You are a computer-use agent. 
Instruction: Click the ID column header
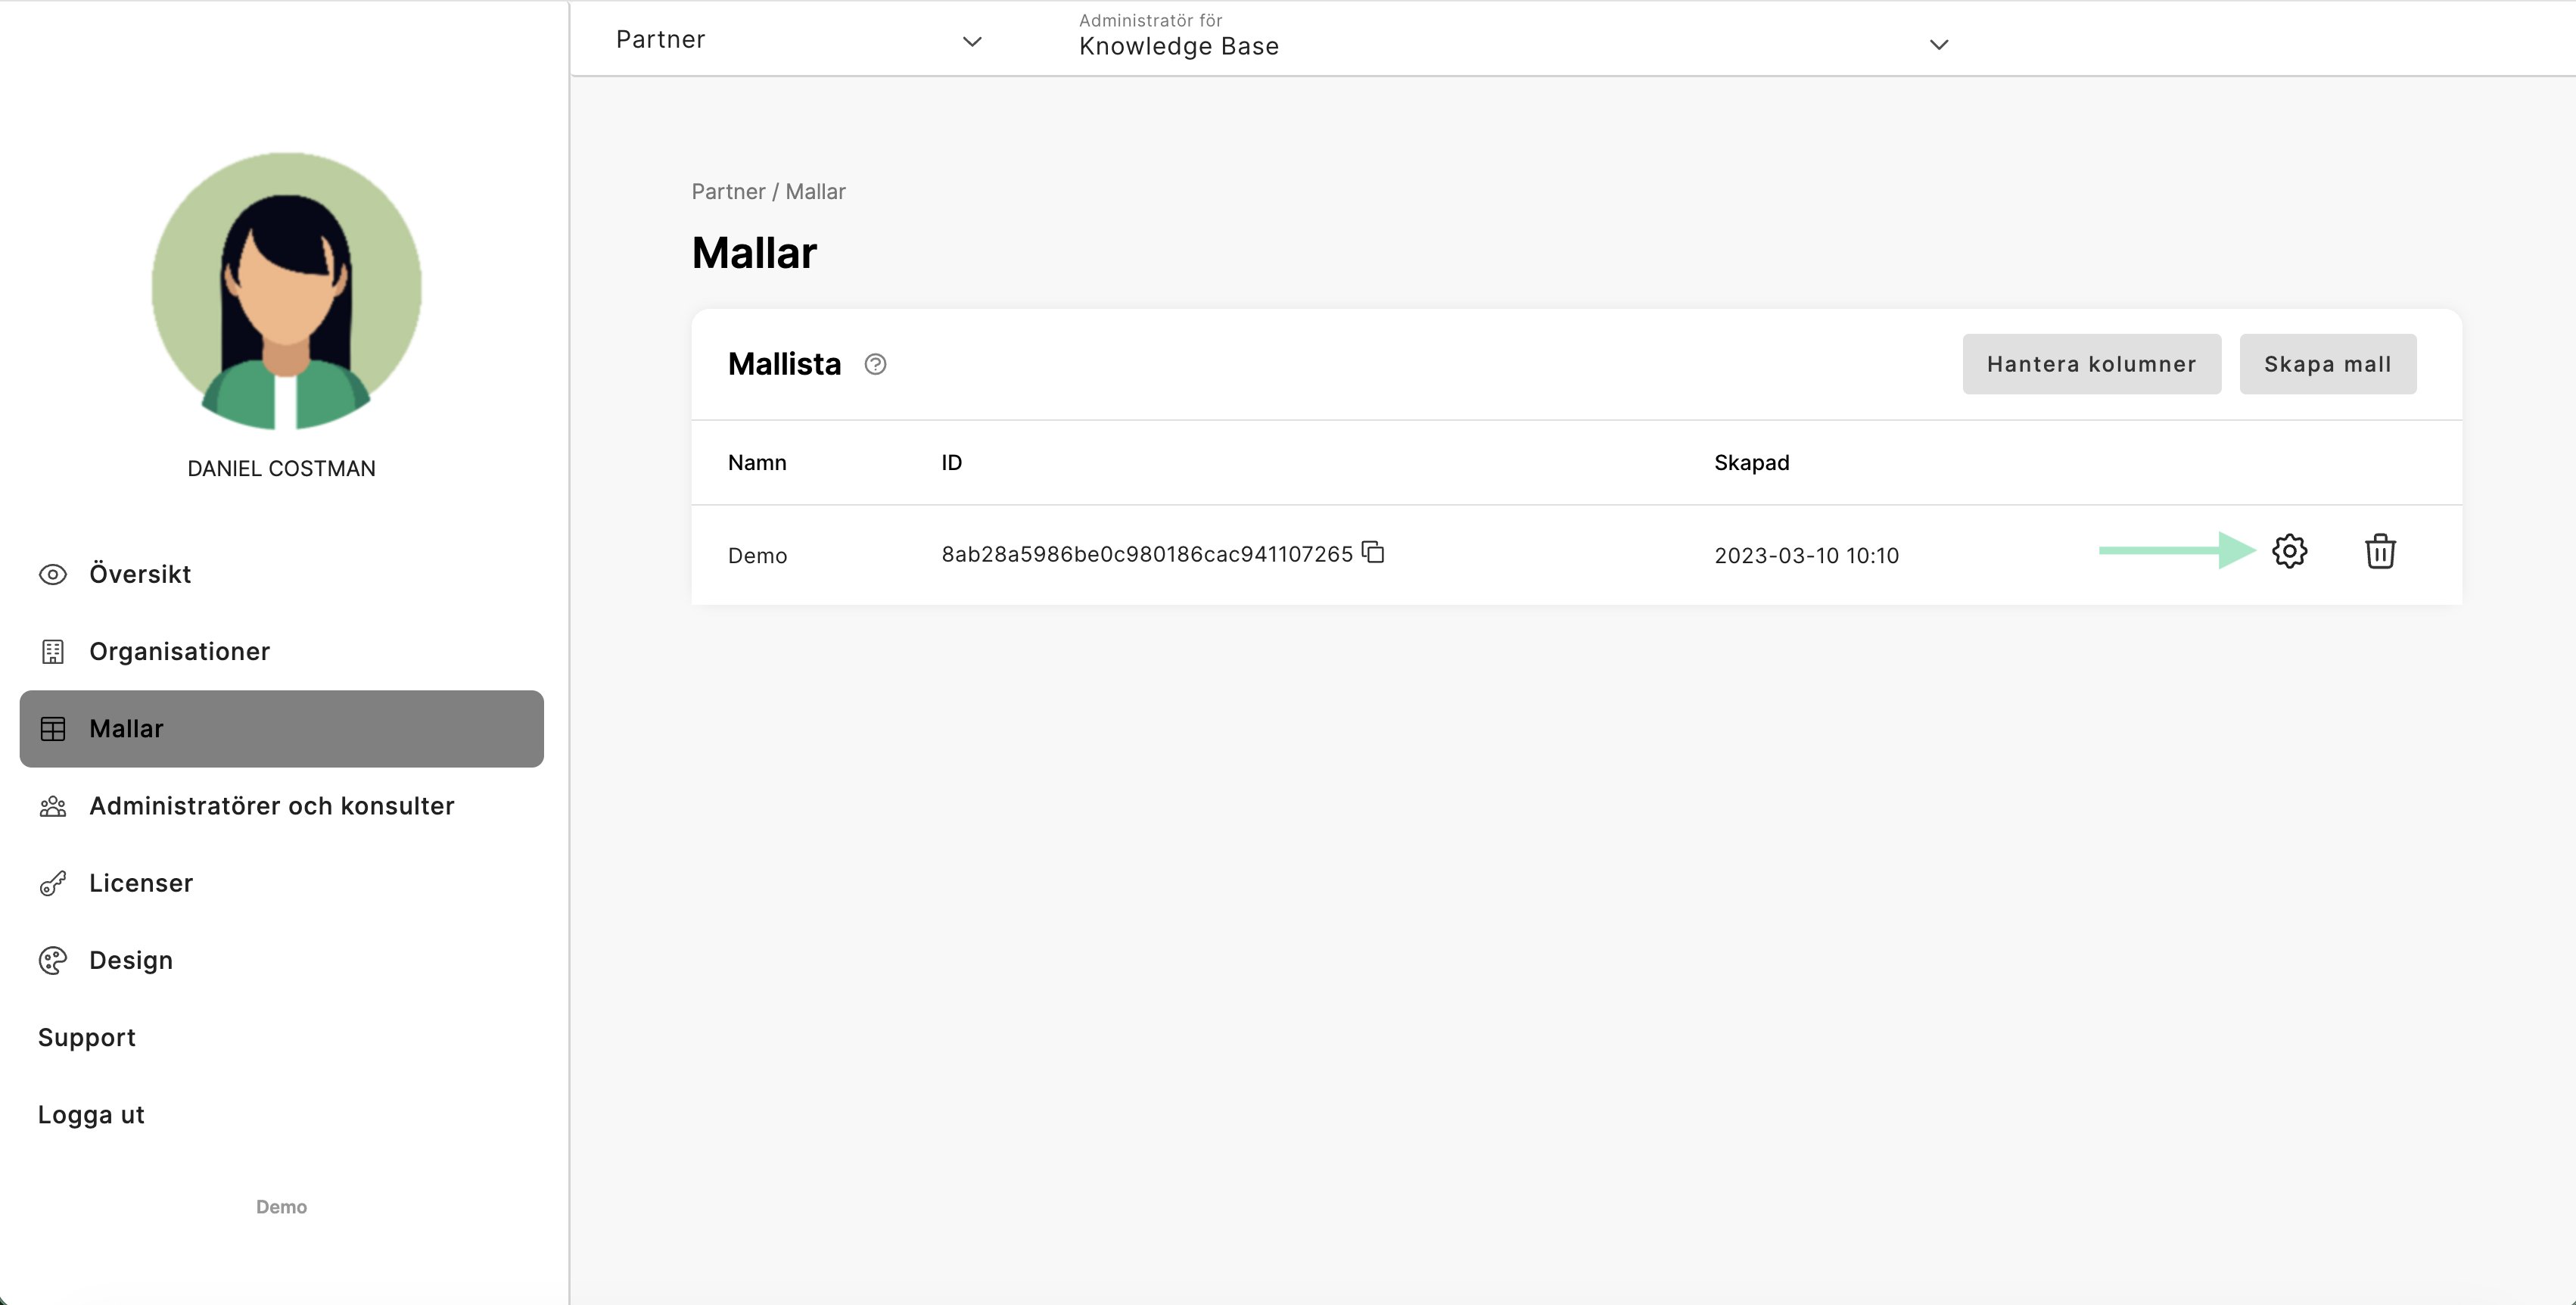point(951,463)
